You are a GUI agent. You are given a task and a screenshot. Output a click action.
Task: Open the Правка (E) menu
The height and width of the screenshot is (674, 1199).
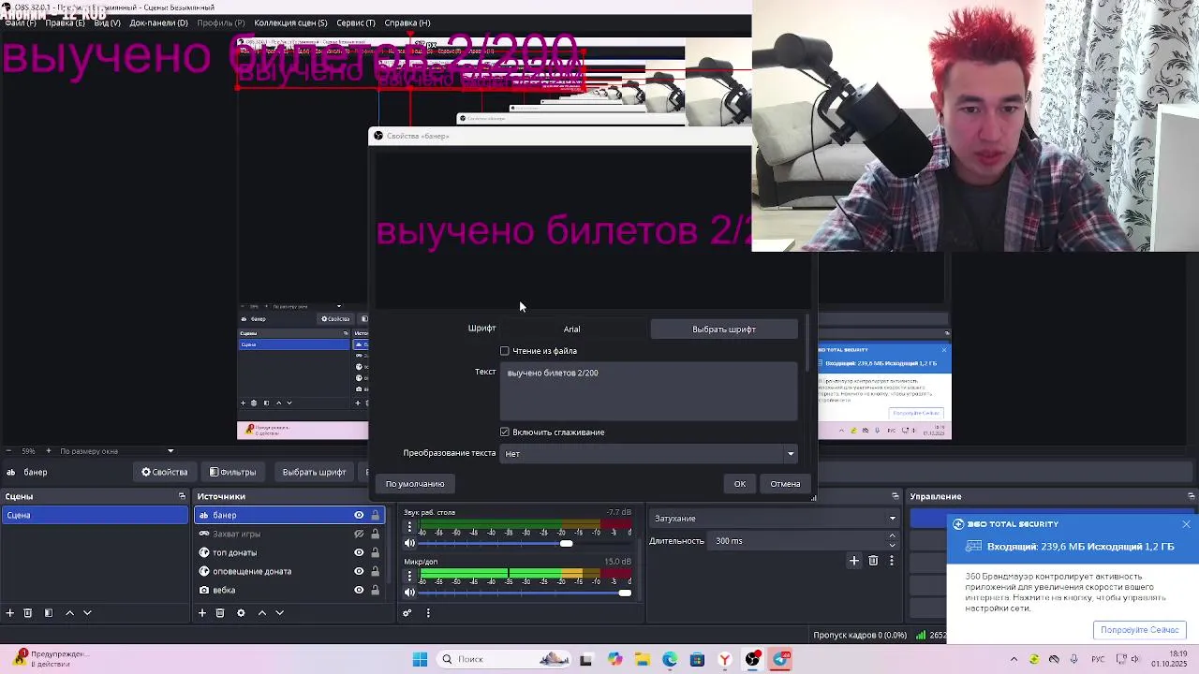[65, 22]
